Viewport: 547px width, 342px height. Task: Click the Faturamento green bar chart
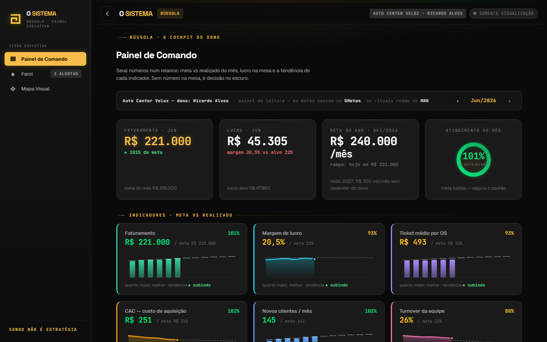point(182,267)
